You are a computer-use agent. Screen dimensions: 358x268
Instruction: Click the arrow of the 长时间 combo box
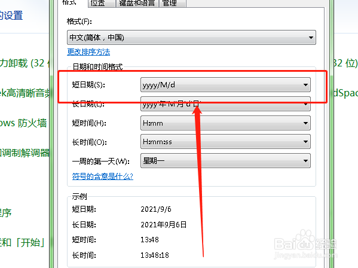tap(305, 142)
